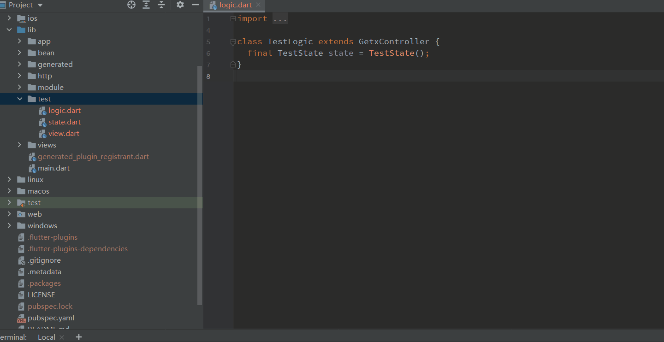Open logic.dart in the project tree
Viewport: 664px width, 342px height.
(x=65, y=110)
